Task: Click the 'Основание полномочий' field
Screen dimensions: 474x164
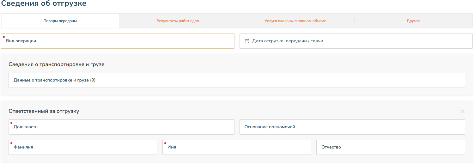Action: click(x=352, y=127)
